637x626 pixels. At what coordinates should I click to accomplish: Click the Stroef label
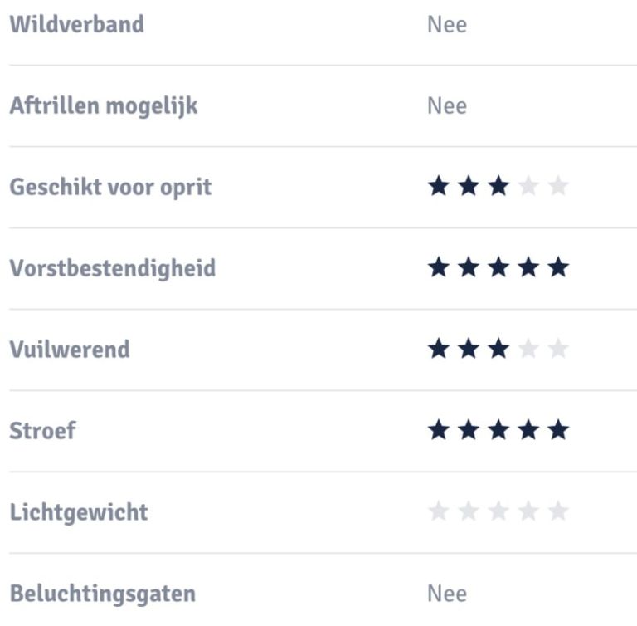42,431
